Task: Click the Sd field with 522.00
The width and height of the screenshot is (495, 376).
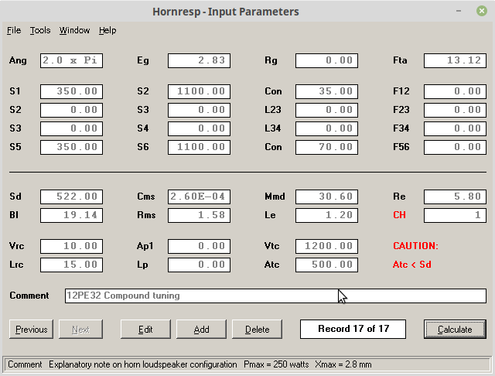Action: (71, 197)
